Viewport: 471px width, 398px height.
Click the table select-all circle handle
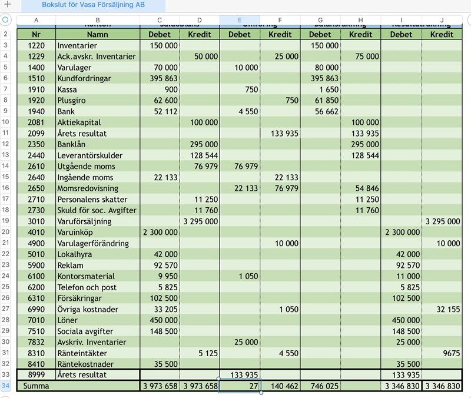(6, 20)
